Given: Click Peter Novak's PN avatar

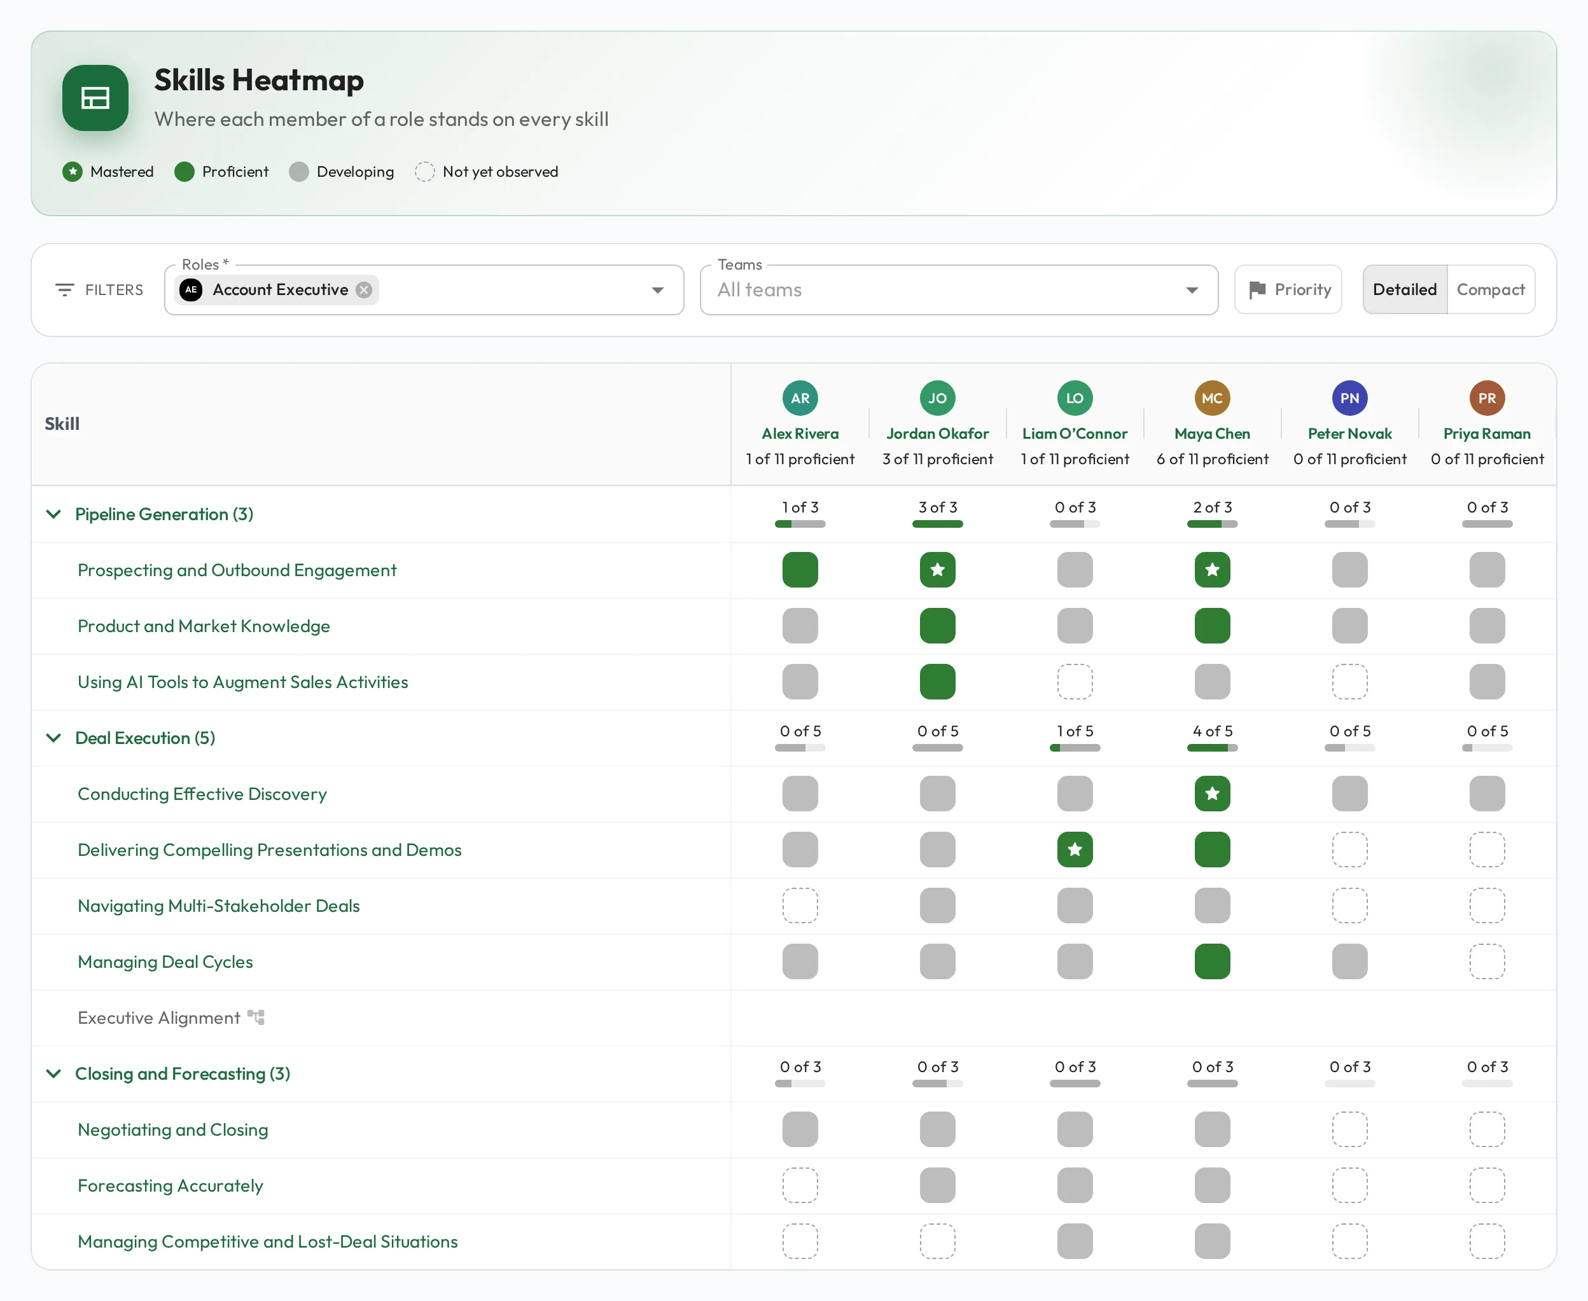Looking at the screenshot, I should point(1349,398).
